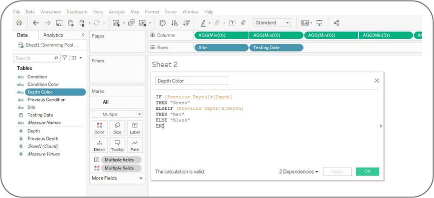The height and width of the screenshot is (198, 434).
Task: Create a new worksheet icon
Action: pos(116,23)
